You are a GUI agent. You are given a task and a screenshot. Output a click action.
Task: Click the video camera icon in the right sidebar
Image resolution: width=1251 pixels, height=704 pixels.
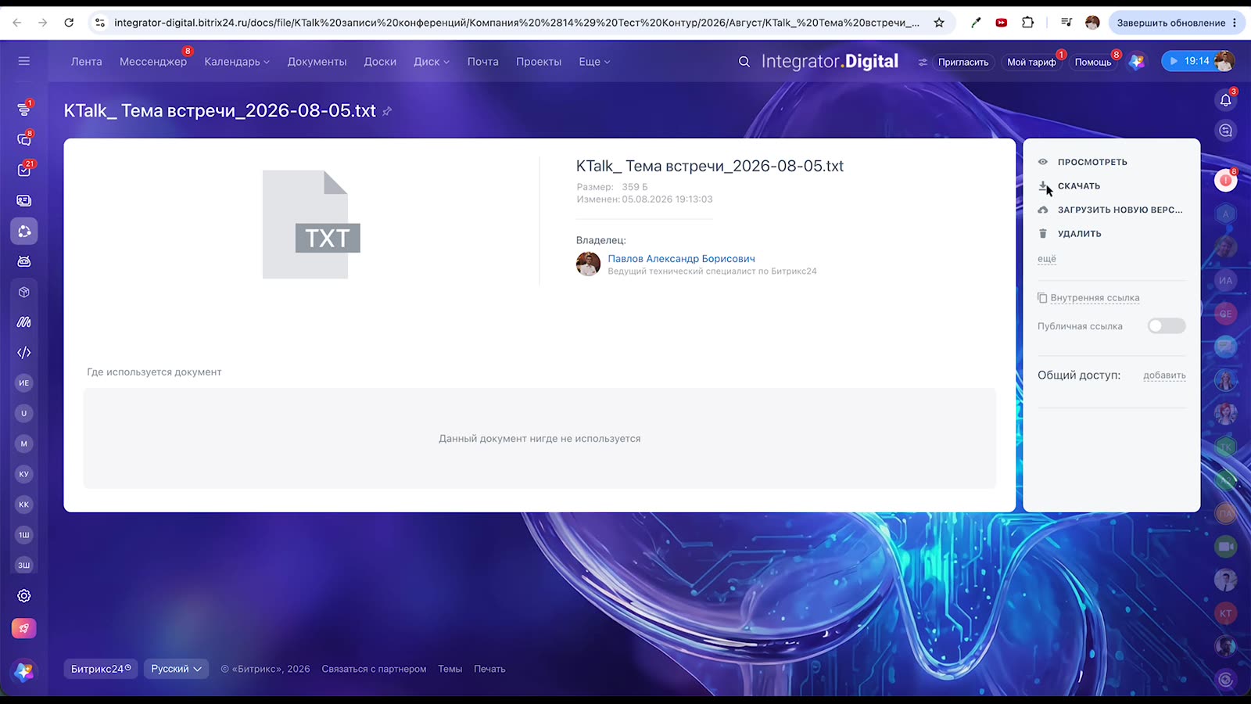[1225, 547]
